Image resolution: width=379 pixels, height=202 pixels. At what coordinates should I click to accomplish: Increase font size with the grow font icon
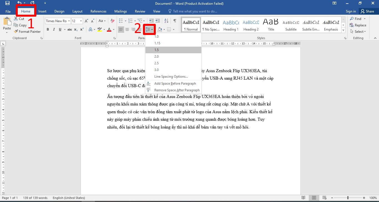(86, 21)
